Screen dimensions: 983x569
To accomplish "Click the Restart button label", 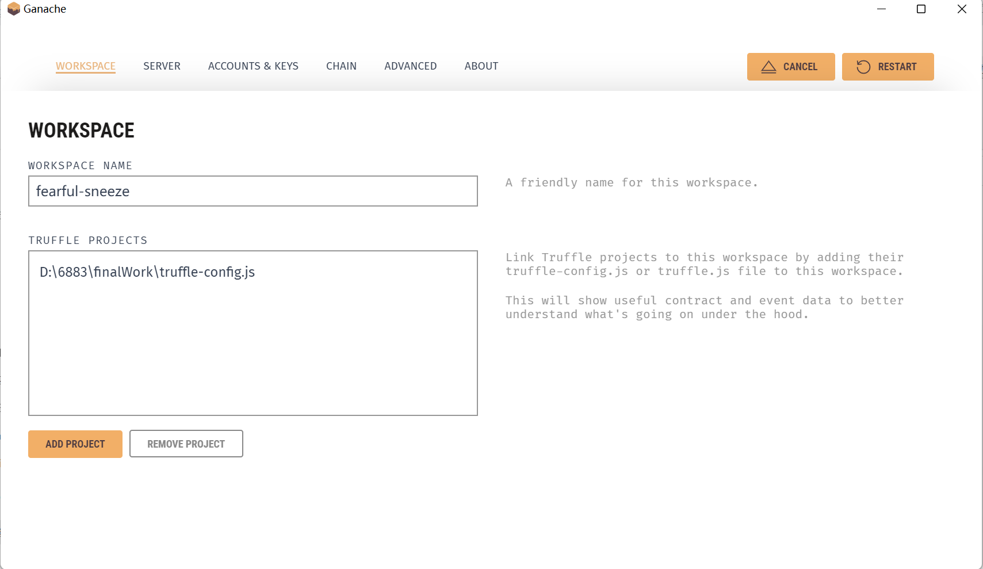I will [897, 67].
